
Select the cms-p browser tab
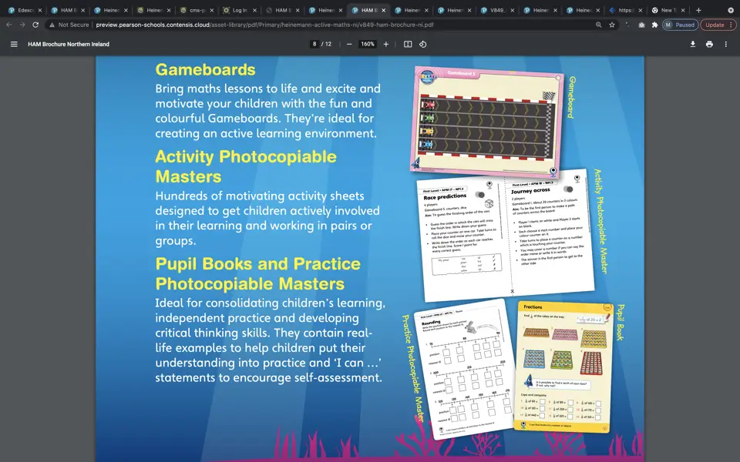pyautogui.click(x=194, y=11)
